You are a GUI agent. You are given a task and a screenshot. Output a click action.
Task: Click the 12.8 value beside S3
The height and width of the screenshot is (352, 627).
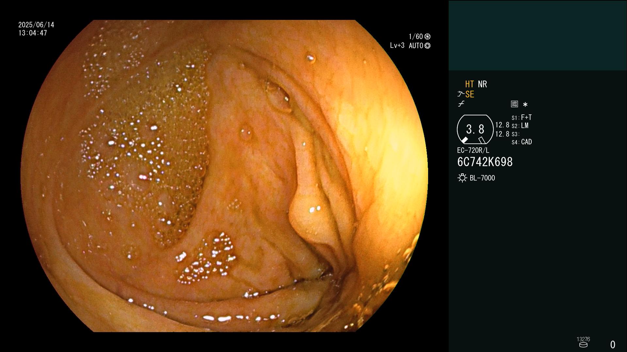pyautogui.click(x=502, y=134)
